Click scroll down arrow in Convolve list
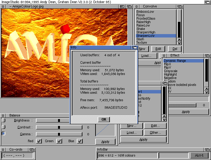This screenshot has width=211, height=160. click(179, 43)
